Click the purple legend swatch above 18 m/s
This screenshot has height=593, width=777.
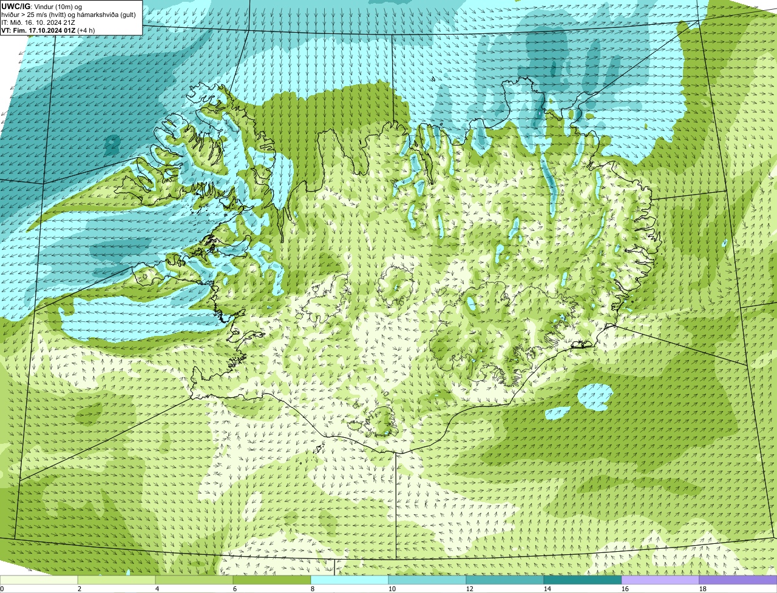point(738,580)
